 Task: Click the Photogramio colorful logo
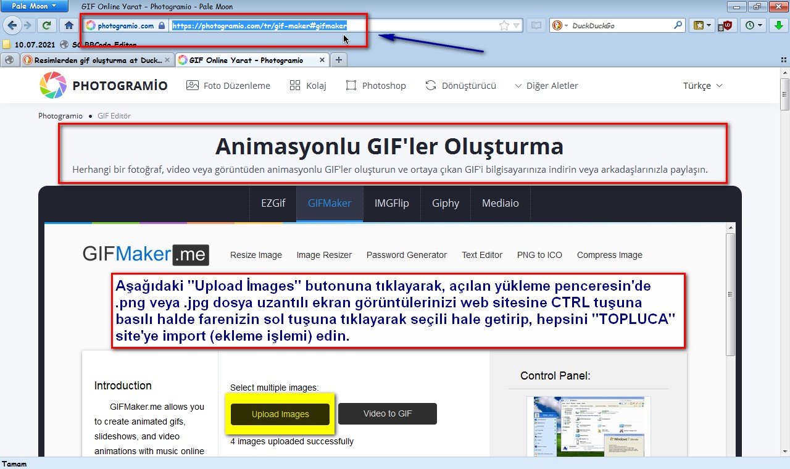coord(52,85)
